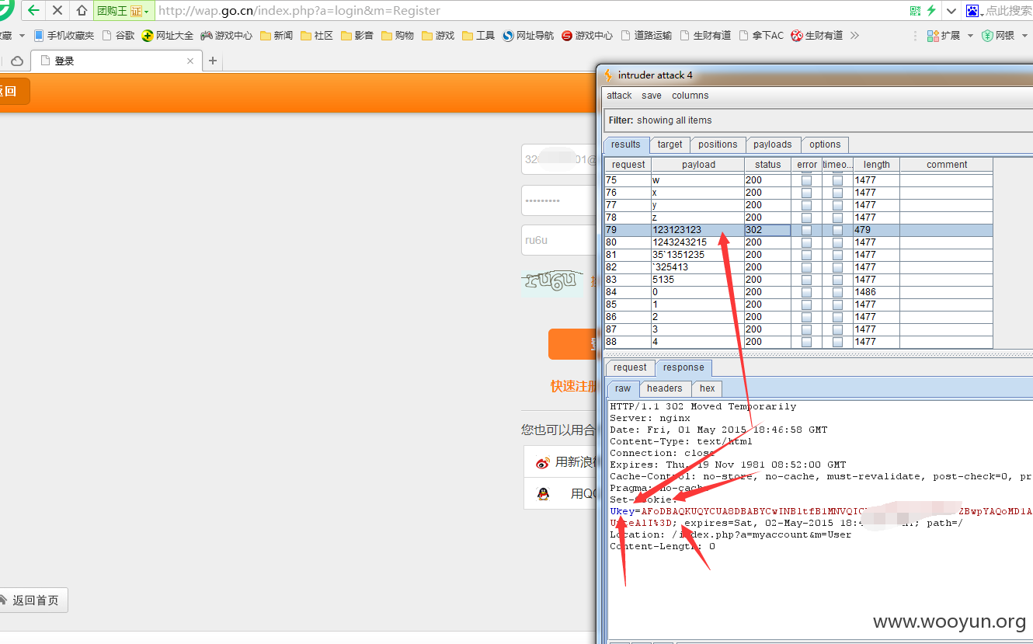Tick timeout checkbox for request 86
The height and width of the screenshot is (644, 1033).
(x=837, y=317)
